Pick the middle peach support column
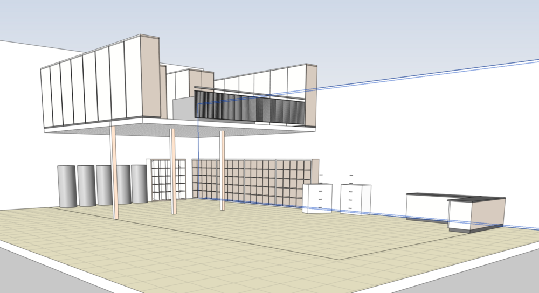Screen dimensions: 539x293 pos(173,171)
